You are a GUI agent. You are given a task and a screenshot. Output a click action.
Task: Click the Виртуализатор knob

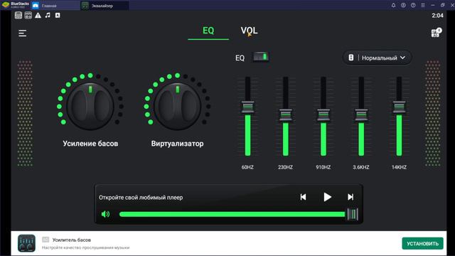click(x=177, y=106)
